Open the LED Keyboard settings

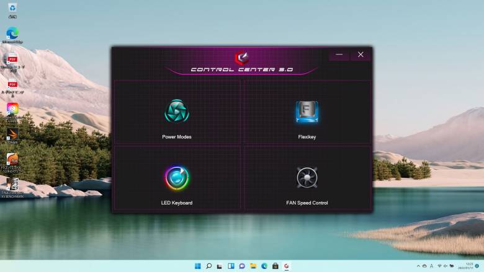pyautogui.click(x=177, y=178)
